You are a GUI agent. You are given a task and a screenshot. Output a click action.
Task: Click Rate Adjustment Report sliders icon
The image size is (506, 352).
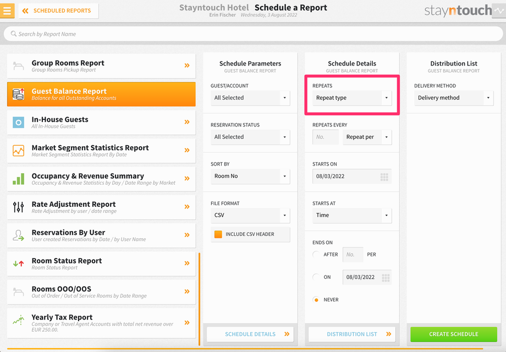(x=18, y=207)
